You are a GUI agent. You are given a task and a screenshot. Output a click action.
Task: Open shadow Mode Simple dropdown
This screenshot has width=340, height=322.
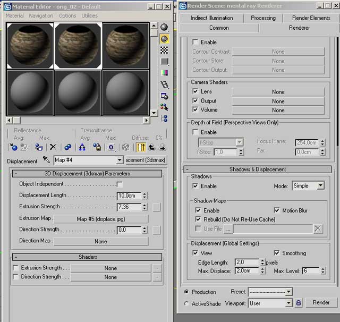pyautogui.click(x=321, y=185)
